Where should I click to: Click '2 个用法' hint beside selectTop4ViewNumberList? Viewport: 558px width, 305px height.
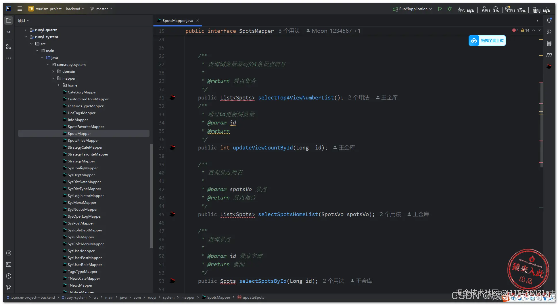click(x=358, y=97)
